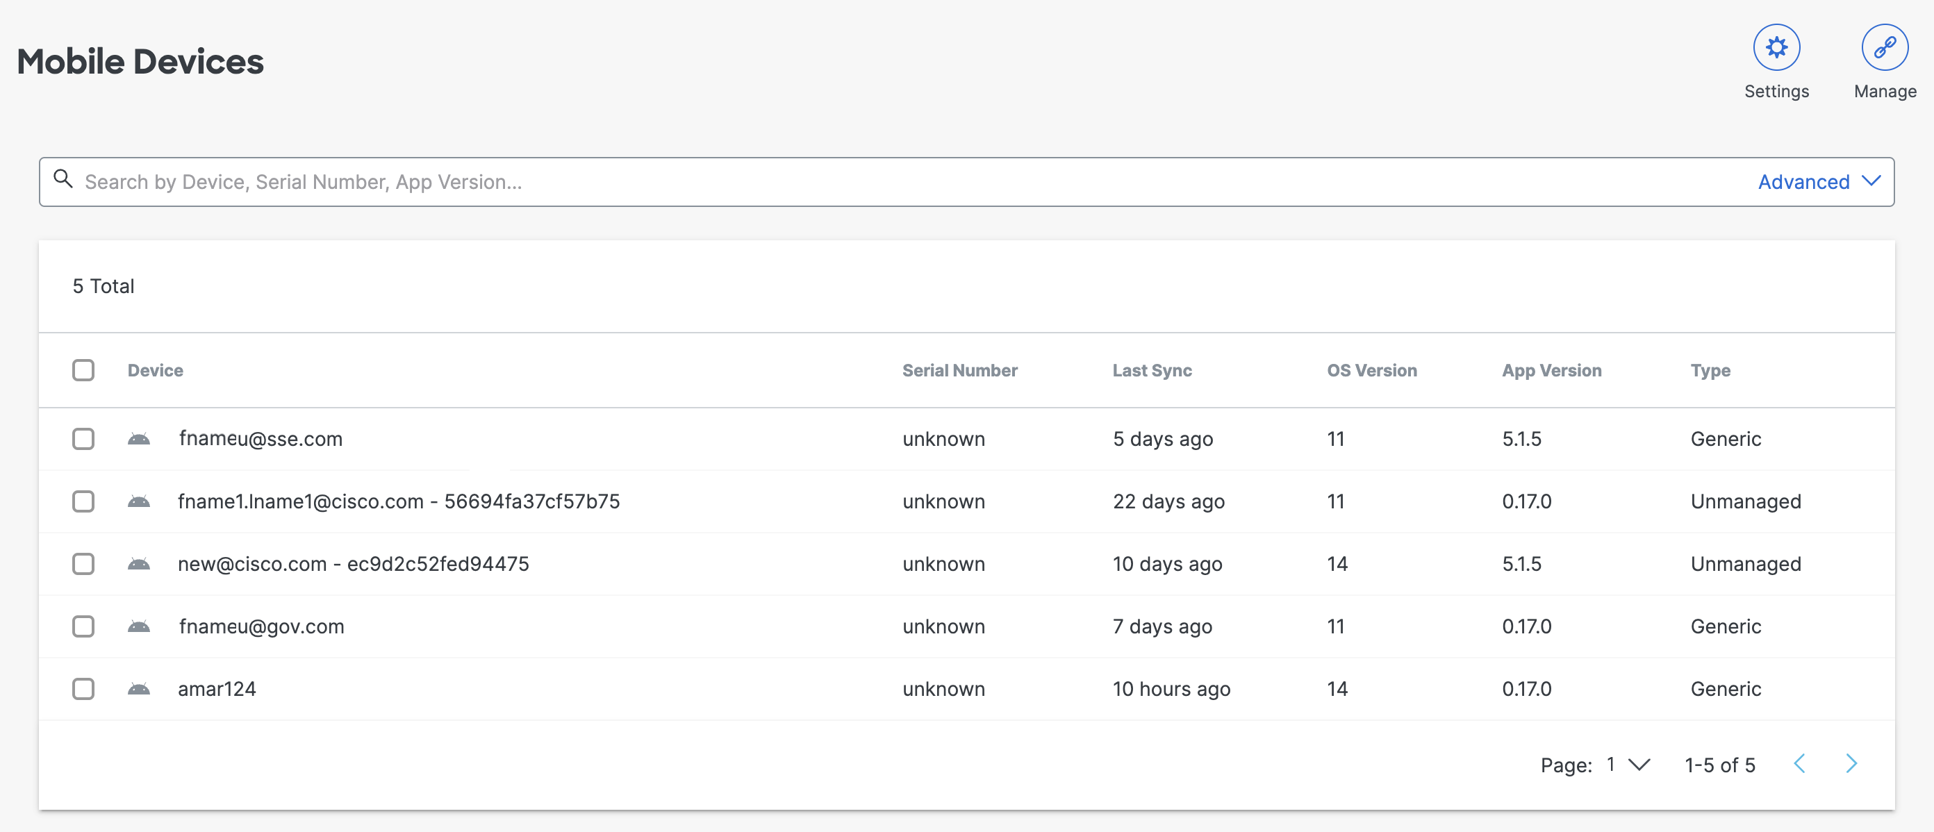
Task: Go to previous page arrow
Action: tap(1800, 764)
